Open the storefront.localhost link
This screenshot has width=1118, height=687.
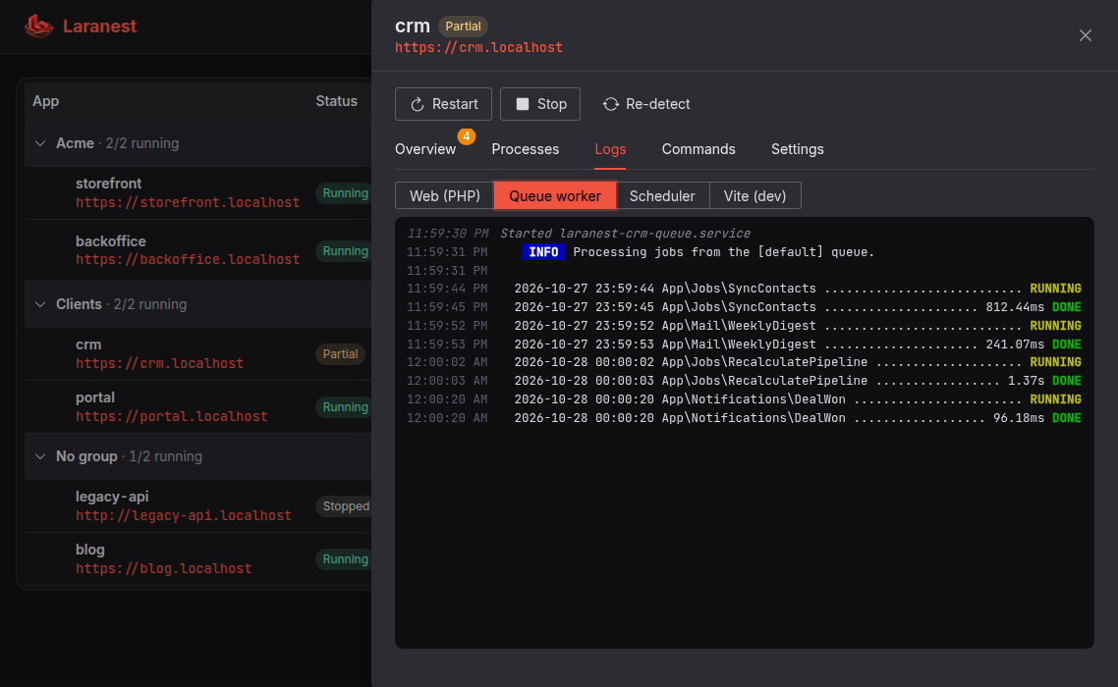tap(188, 202)
